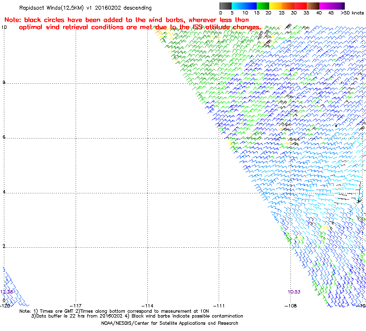Click the 'Data buffer is 22 hrs' footnote line
Viewport: 366px width, 331px height.
[x=137, y=316]
